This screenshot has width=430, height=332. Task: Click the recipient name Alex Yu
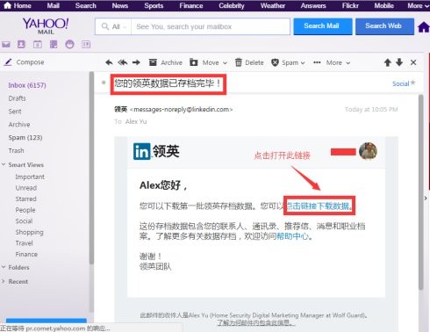[136, 121]
